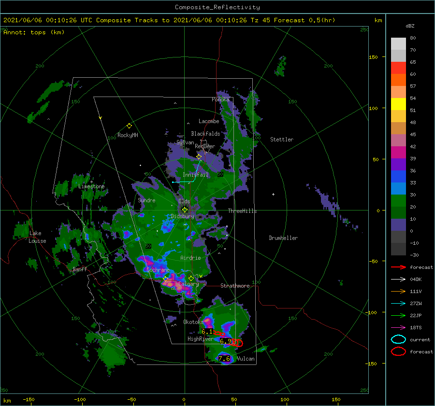Click the RedDeer city label
435x406 pixels.
(205, 146)
